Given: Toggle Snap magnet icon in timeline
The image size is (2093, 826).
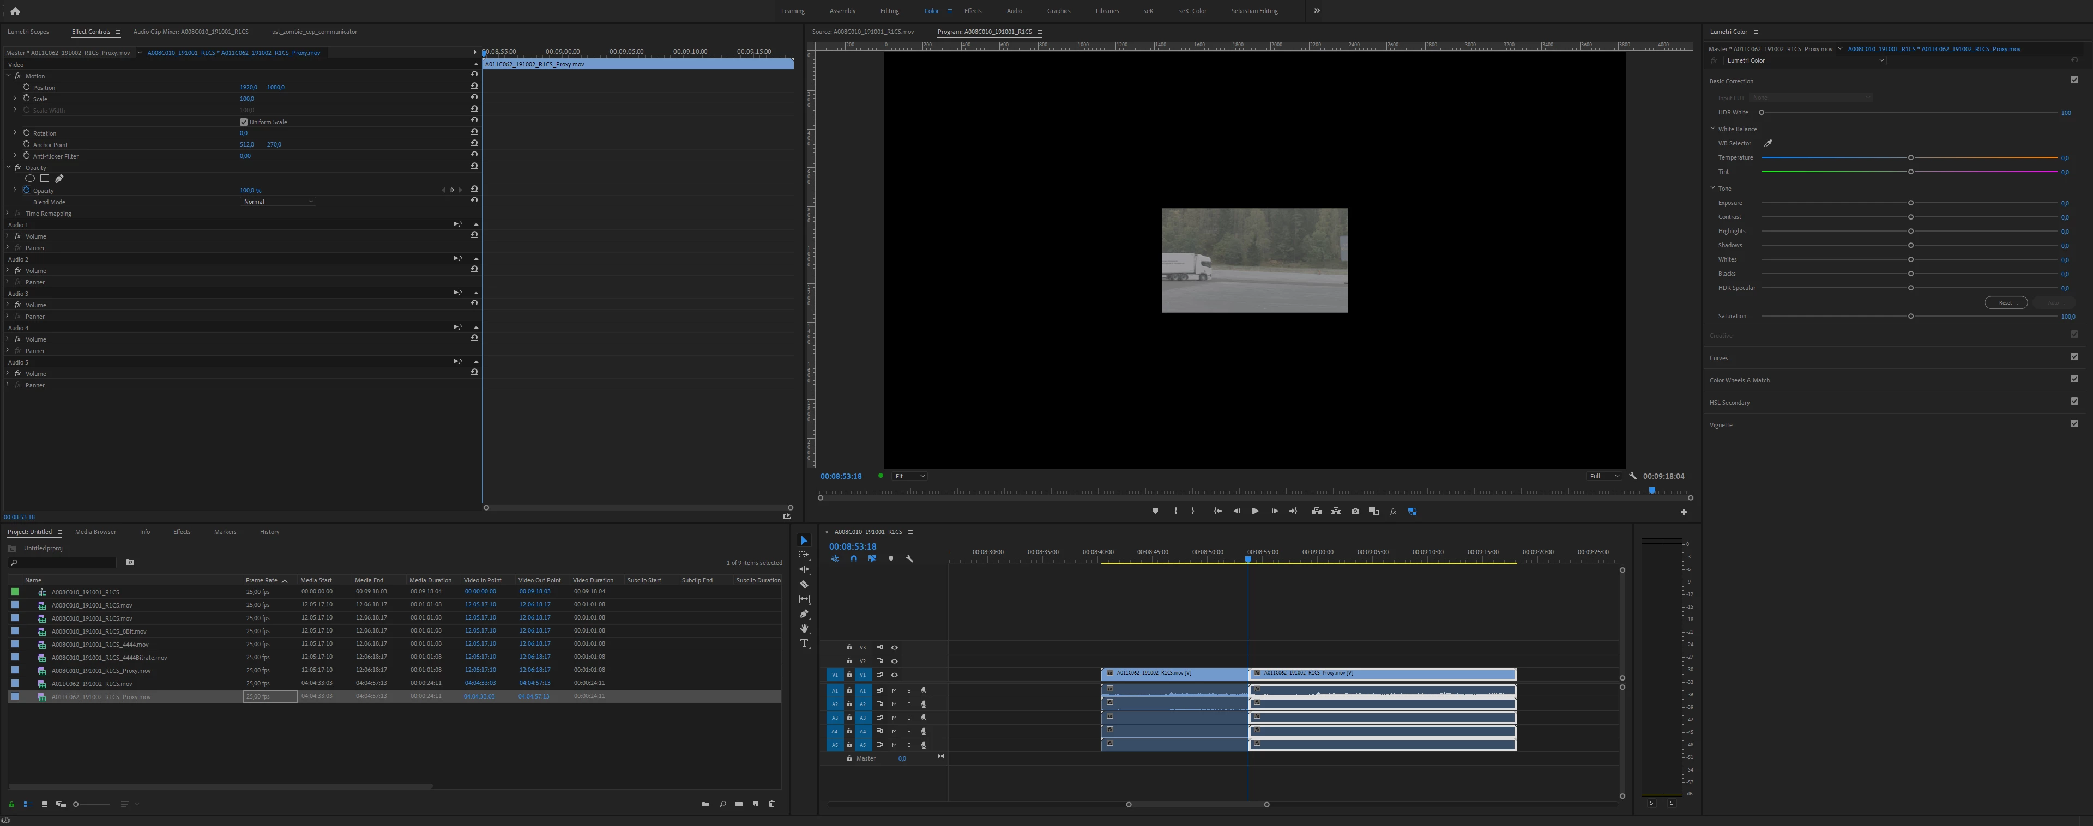Looking at the screenshot, I should coord(853,559).
